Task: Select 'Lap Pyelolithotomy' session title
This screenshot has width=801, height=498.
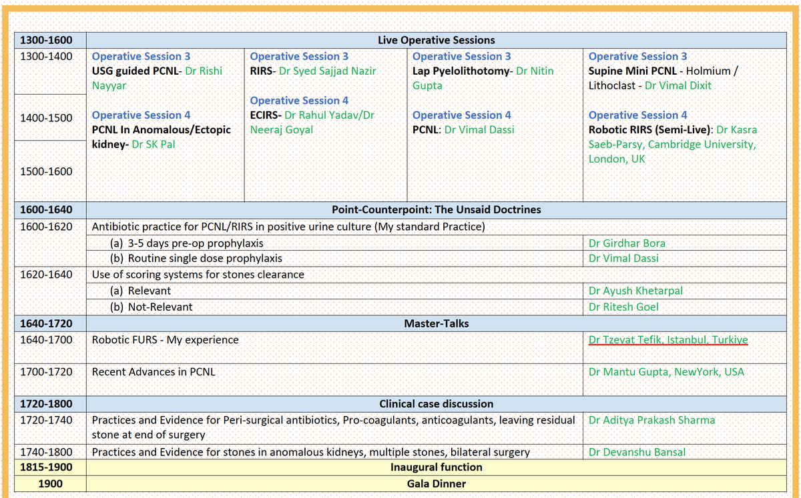Action: point(460,71)
